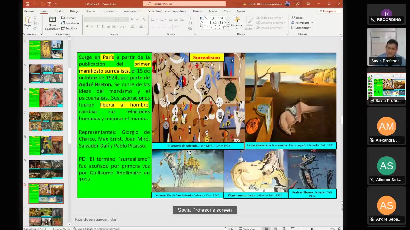Switch to the Revisar tab

[213, 11]
